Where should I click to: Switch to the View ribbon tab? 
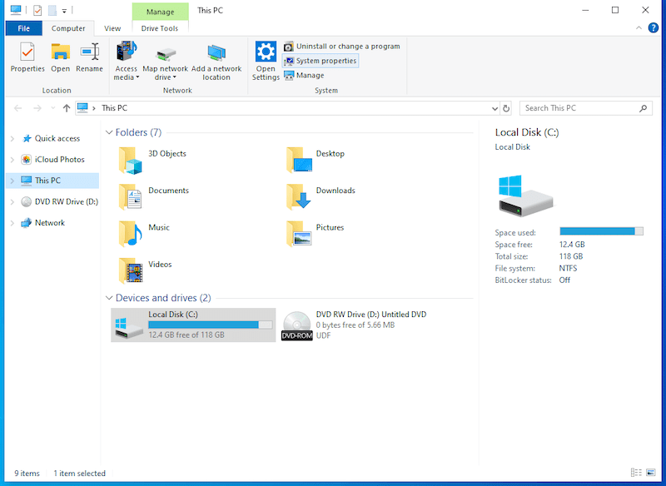point(112,27)
